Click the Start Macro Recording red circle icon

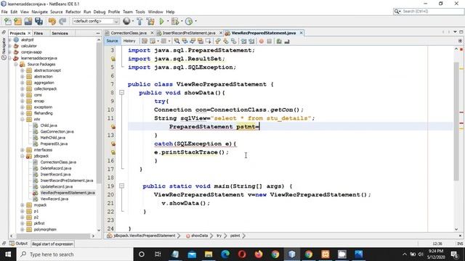pos(262,41)
